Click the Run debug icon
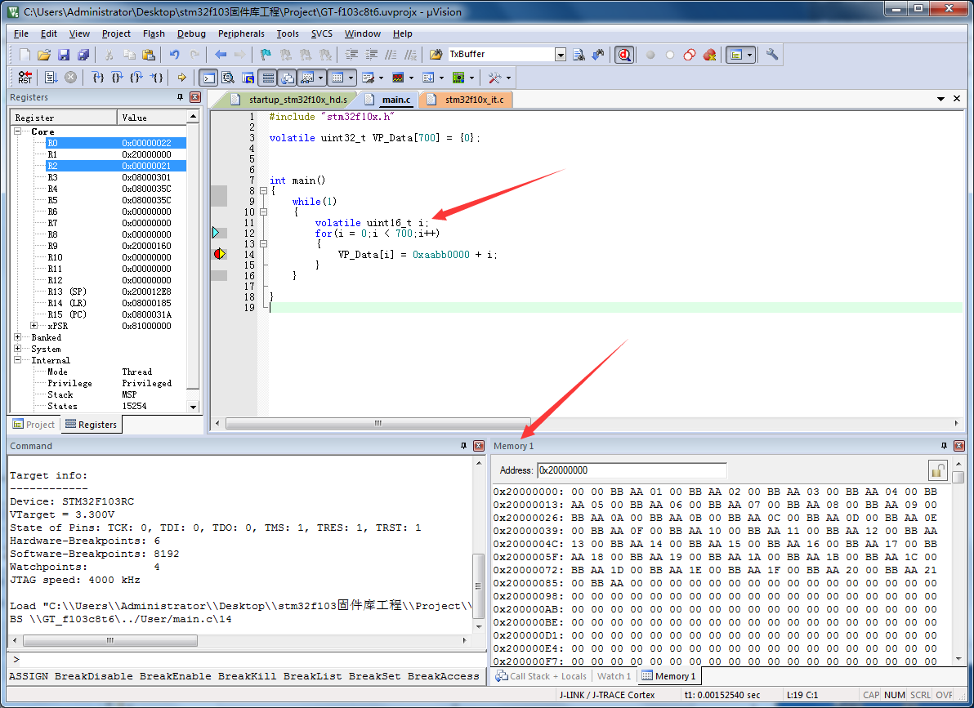 tap(50, 78)
